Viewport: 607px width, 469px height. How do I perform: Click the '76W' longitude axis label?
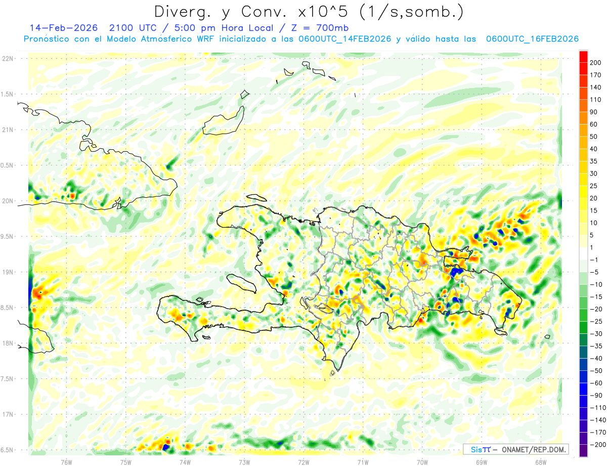coord(66,461)
